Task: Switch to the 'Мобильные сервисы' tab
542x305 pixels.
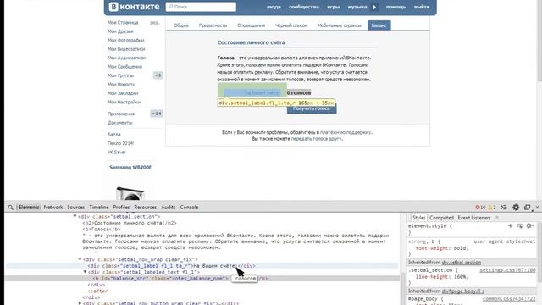Action: coord(339,25)
